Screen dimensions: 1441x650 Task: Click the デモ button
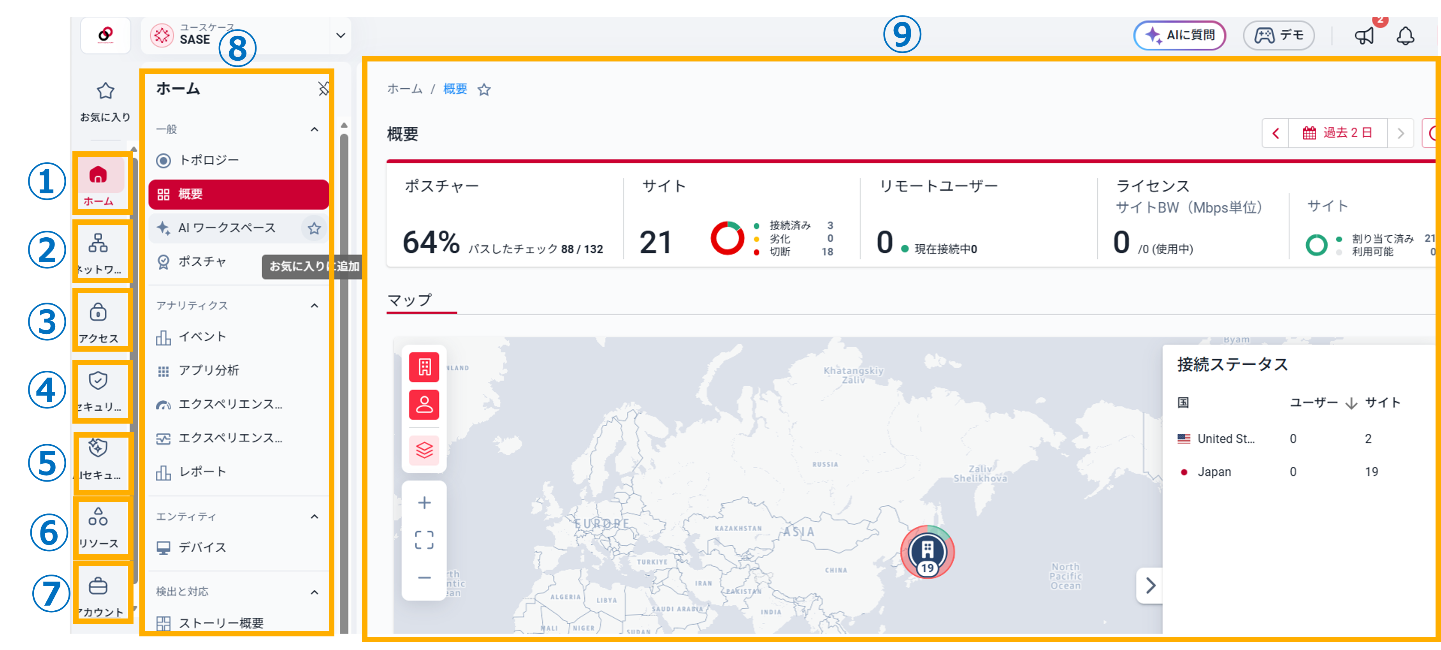[1279, 36]
